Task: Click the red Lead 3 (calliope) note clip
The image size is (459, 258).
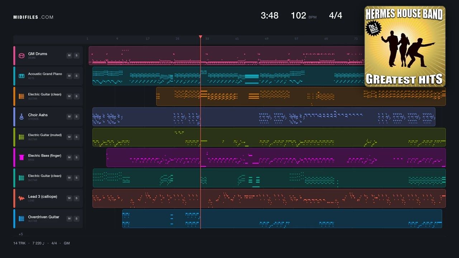Action: 269,198
